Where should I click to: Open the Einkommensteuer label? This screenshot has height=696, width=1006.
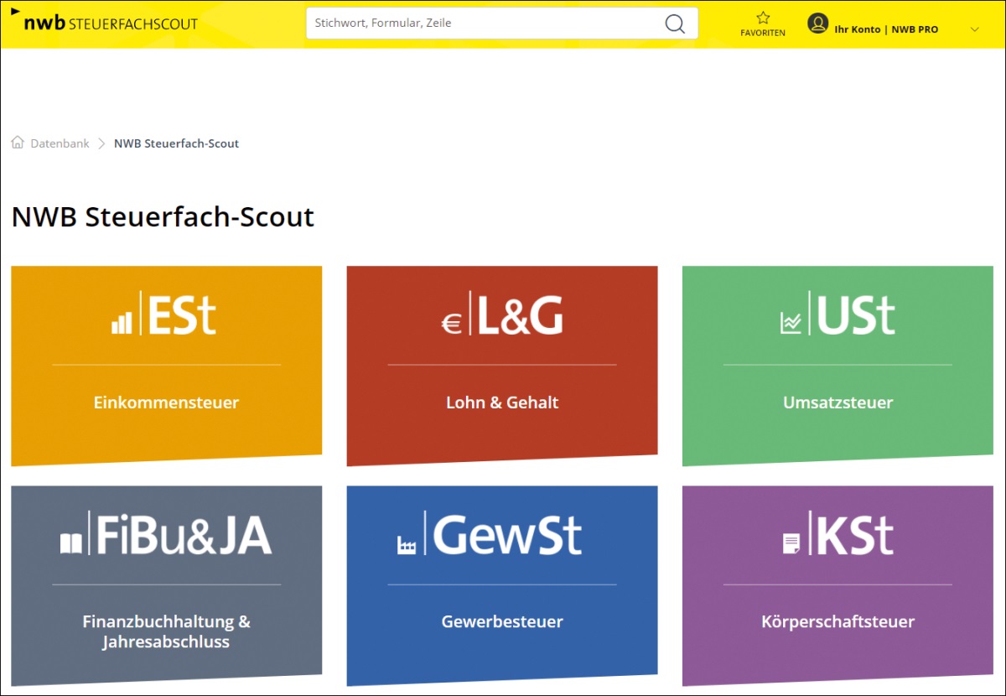(x=166, y=403)
